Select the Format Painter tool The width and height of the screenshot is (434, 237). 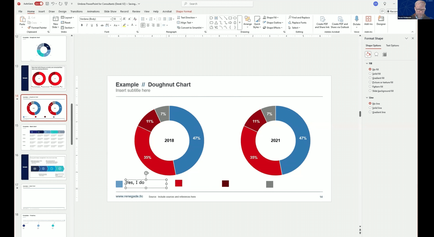[38, 28]
